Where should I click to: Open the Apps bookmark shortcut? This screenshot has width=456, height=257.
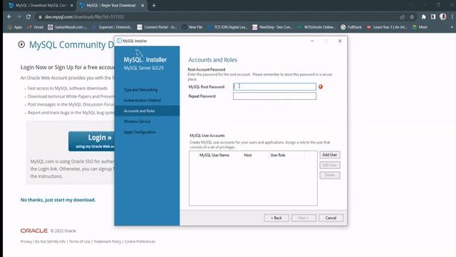pos(15,27)
